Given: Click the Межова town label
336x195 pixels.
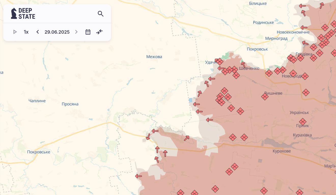Looking at the screenshot, I should click(154, 57).
